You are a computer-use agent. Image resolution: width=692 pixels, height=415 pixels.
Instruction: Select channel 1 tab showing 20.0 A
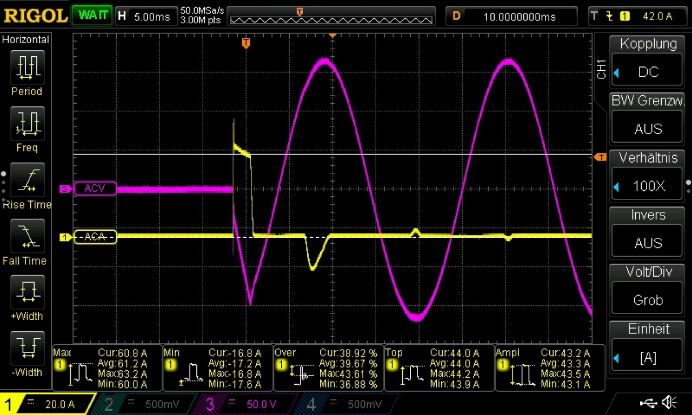tap(48, 404)
